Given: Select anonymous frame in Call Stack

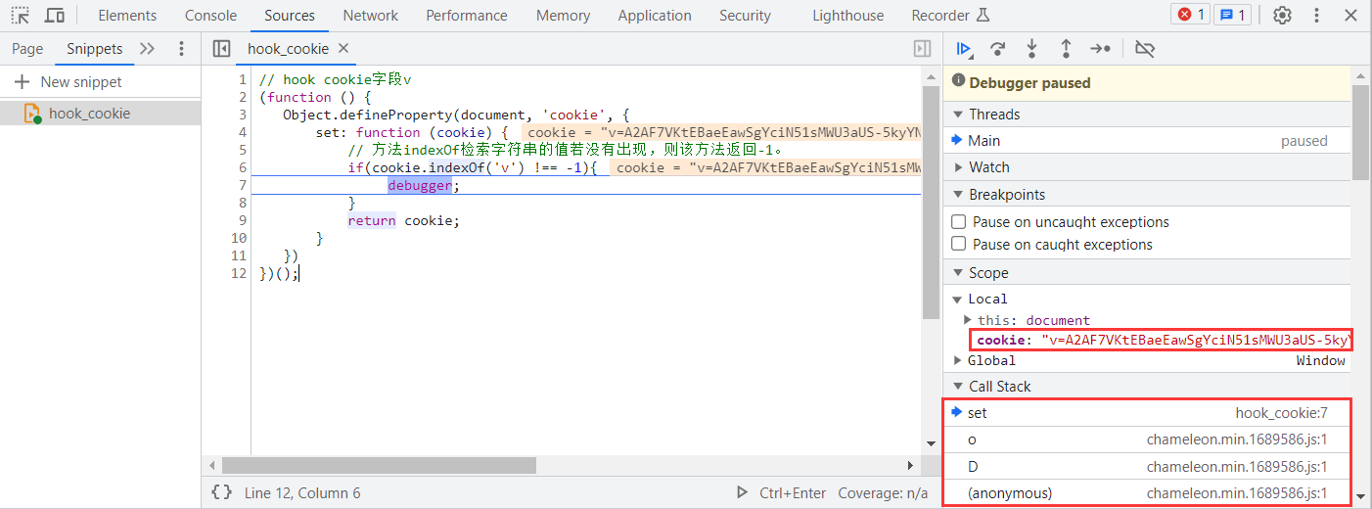Looking at the screenshot, I should [1011, 493].
